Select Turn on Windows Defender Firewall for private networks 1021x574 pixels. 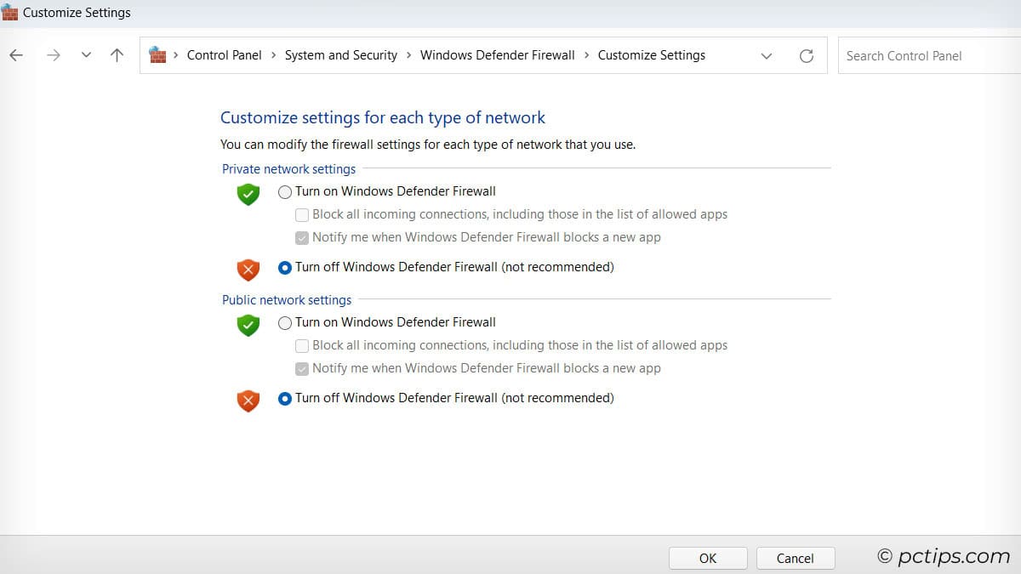(x=285, y=192)
